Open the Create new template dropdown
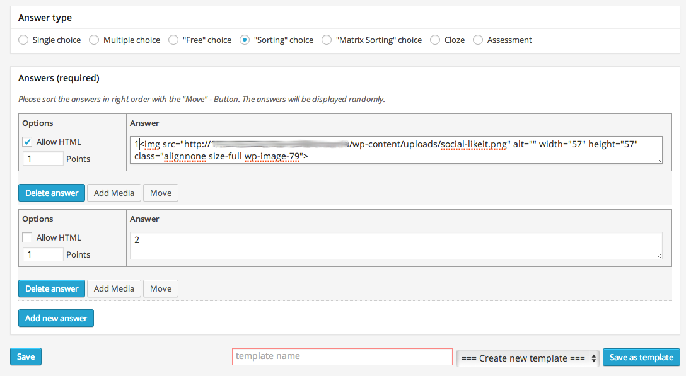Screen dimensions: 686x376 (528, 358)
